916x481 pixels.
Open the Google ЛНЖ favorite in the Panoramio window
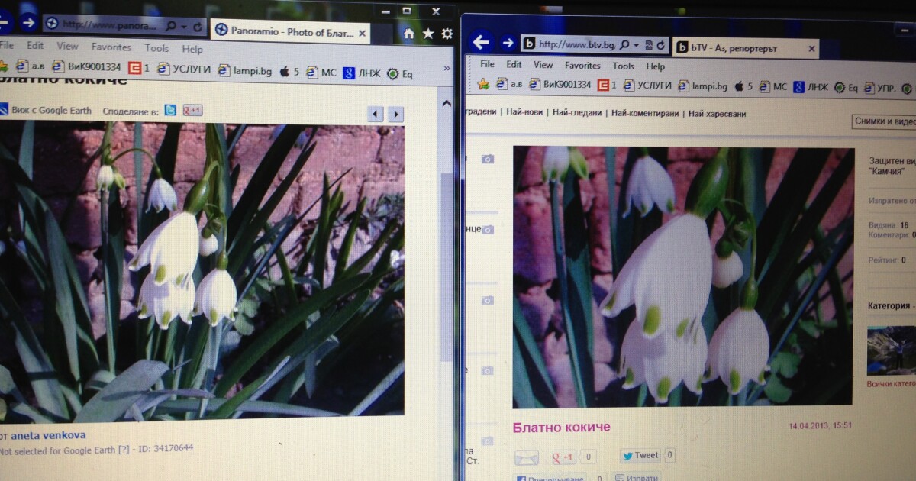(362, 73)
